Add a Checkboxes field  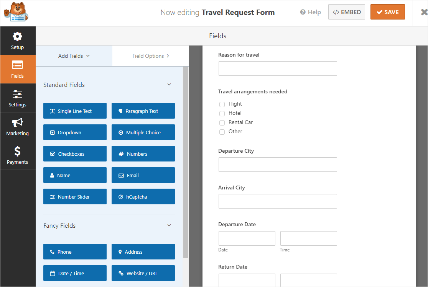click(75, 153)
